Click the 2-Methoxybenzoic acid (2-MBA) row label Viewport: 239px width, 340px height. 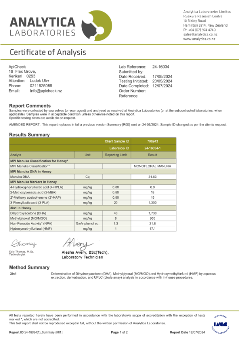pyautogui.click(x=33, y=192)
